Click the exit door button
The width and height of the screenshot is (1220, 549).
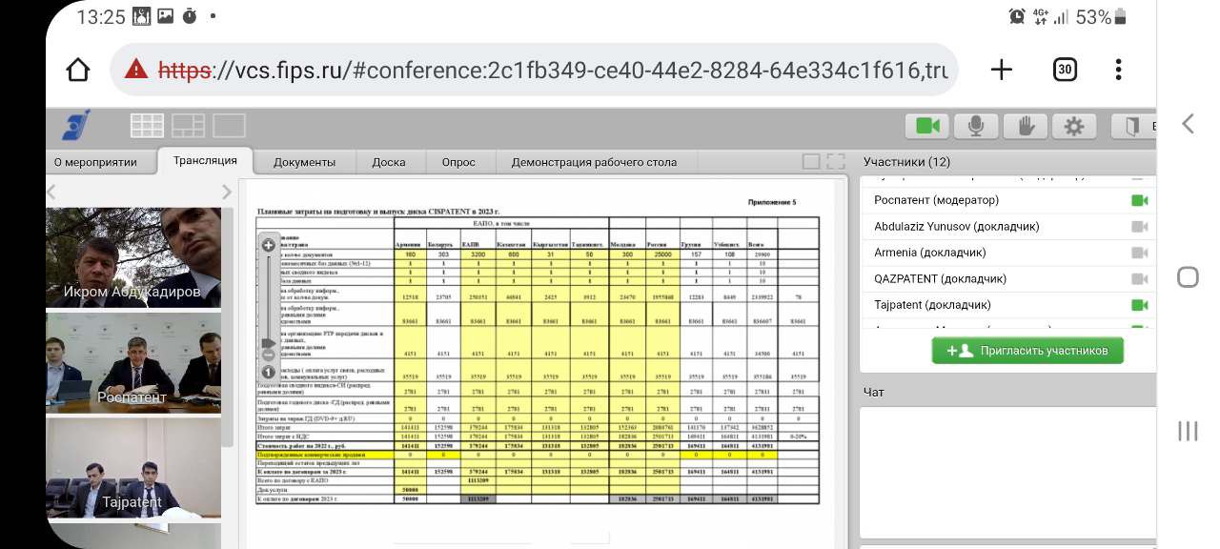point(1132,126)
